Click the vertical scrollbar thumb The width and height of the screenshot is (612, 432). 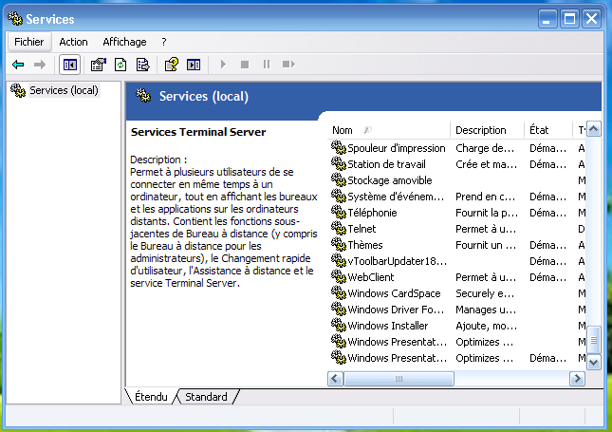click(x=594, y=340)
